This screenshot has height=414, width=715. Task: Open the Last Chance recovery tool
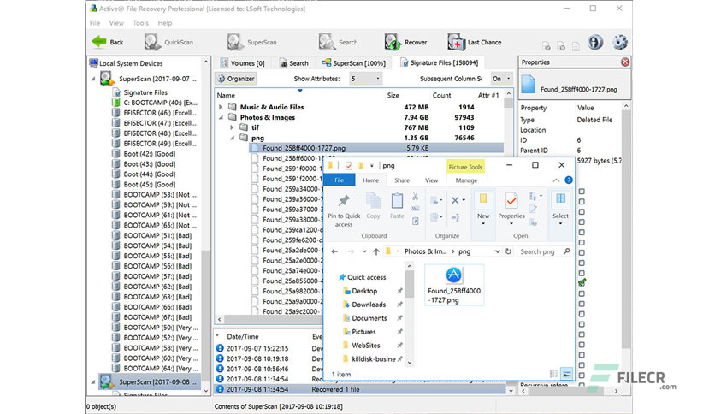tap(474, 42)
